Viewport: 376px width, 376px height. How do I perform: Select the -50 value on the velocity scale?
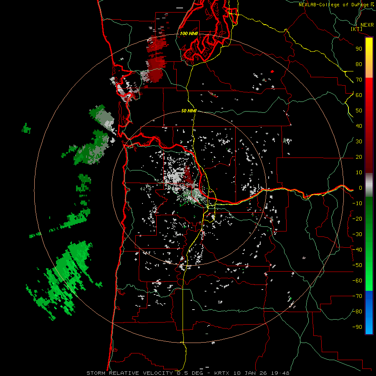pos(357,265)
